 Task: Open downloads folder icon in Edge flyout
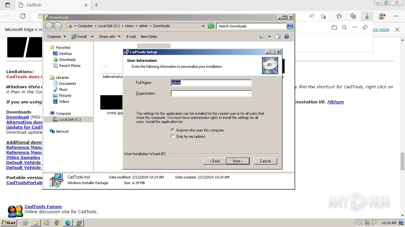(334, 27)
